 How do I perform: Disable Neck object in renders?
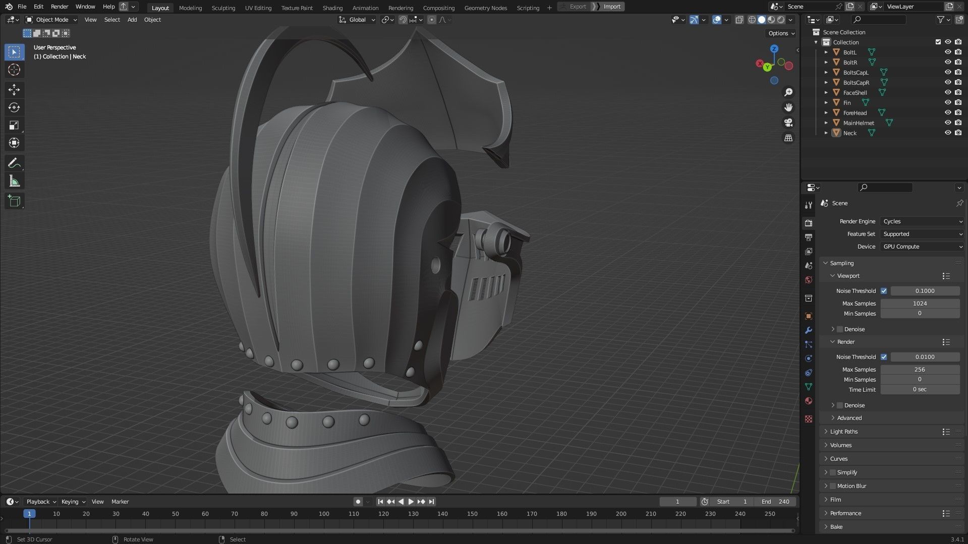tap(958, 133)
